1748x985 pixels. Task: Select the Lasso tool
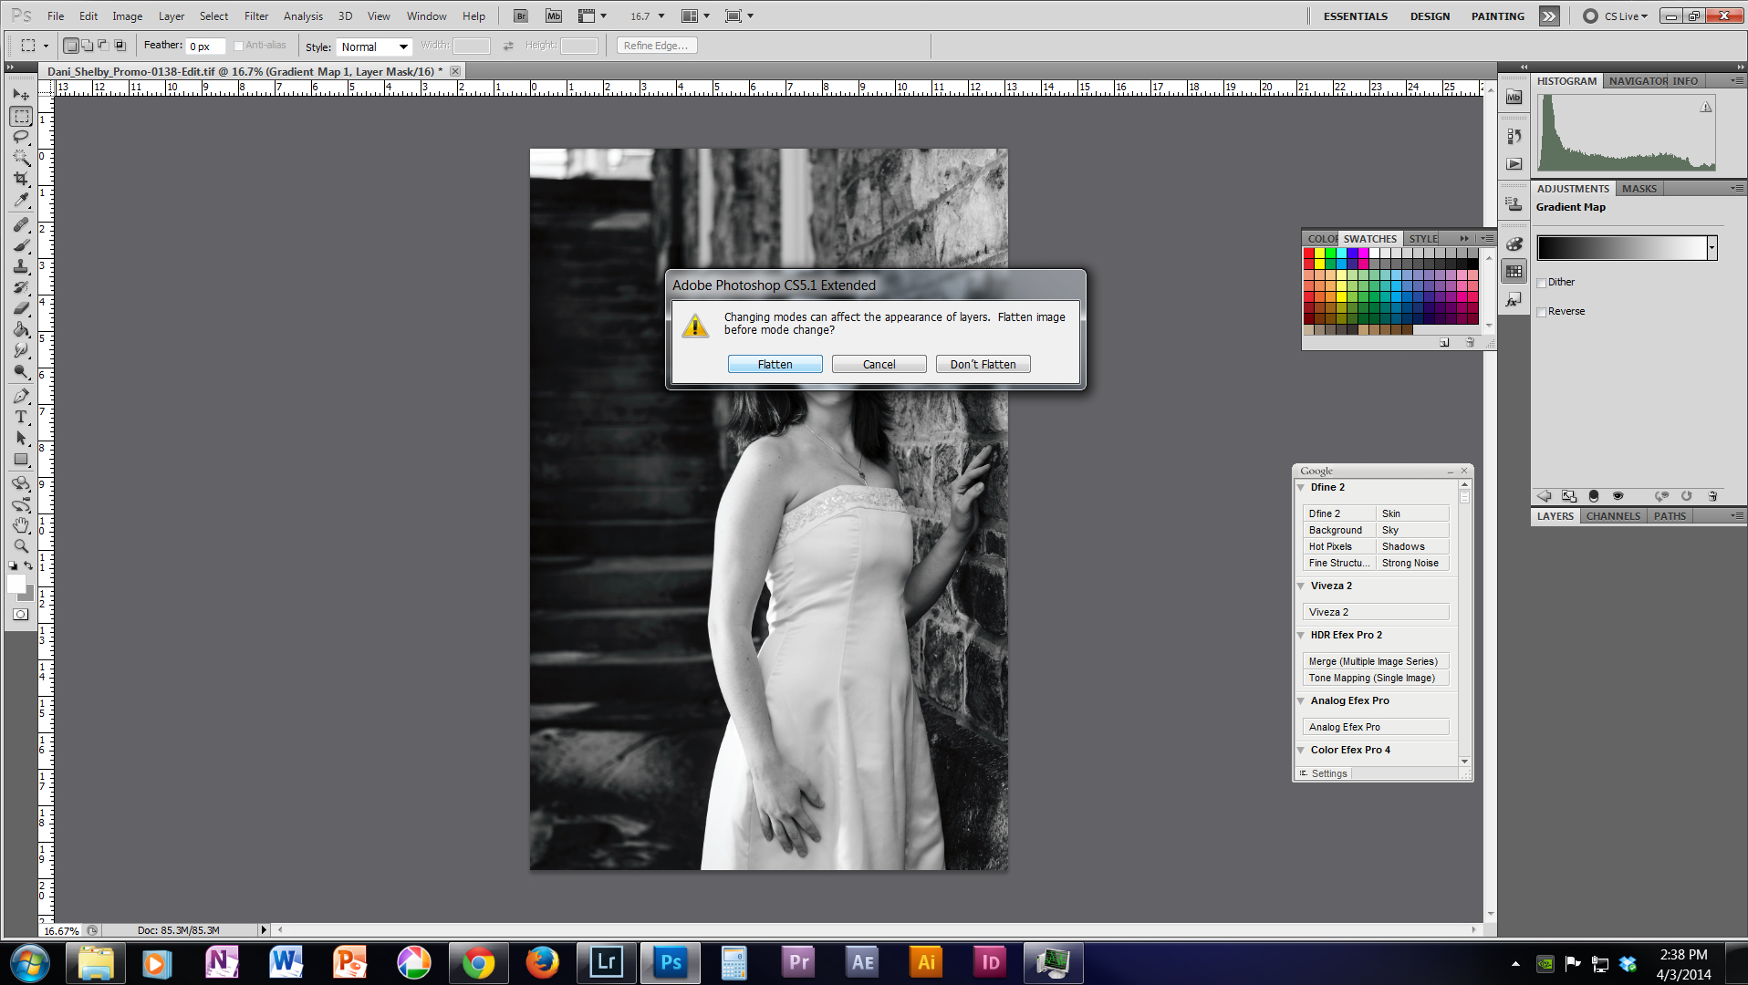click(x=21, y=137)
